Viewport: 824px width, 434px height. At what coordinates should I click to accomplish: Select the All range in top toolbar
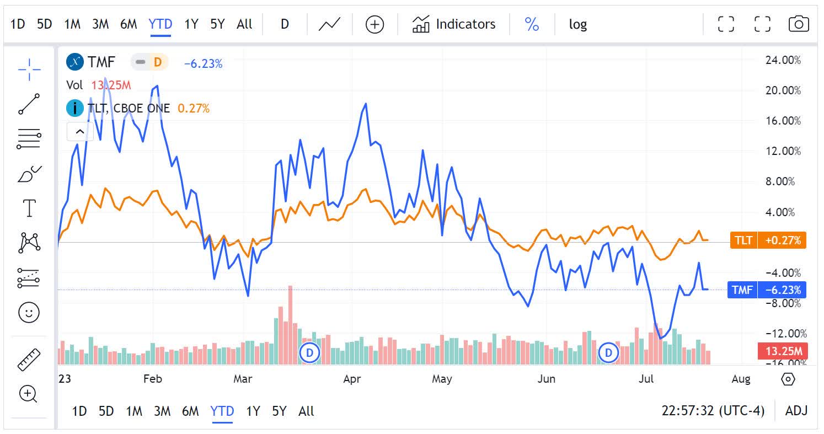tap(244, 24)
